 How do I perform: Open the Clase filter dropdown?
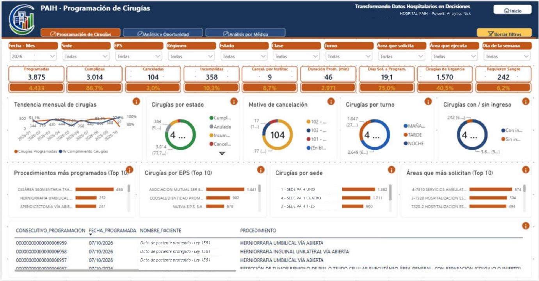[296, 56]
